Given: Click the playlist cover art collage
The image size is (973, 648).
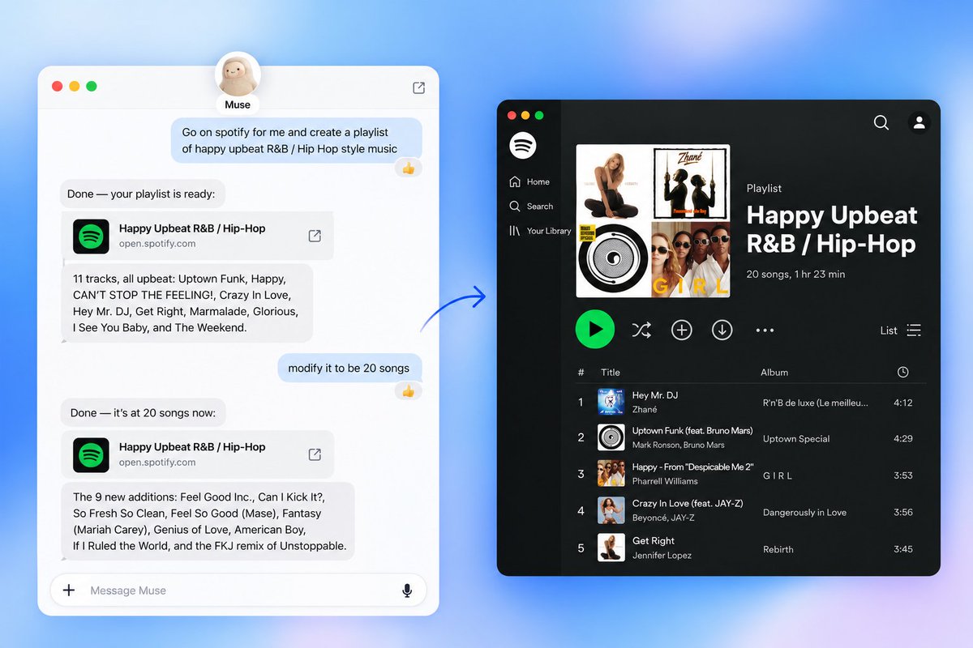Looking at the screenshot, I should tap(653, 221).
